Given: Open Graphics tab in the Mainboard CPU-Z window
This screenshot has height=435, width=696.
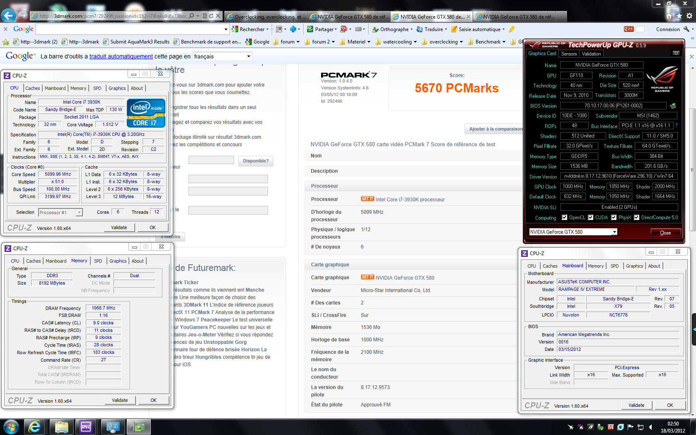Looking at the screenshot, I should pos(634,266).
